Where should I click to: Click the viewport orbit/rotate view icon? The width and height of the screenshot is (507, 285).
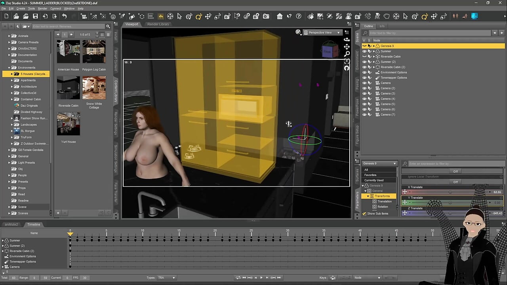347,40
